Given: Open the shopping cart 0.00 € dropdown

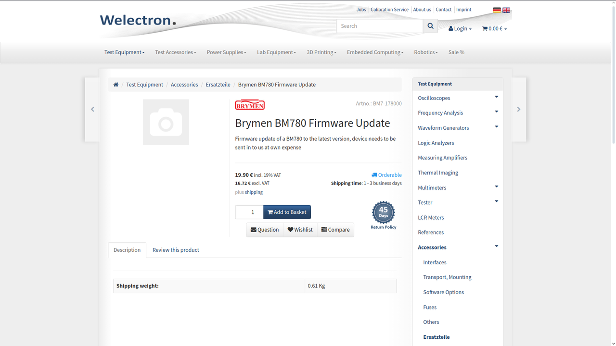Looking at the screenshot, I should click(x=494, y=29).
